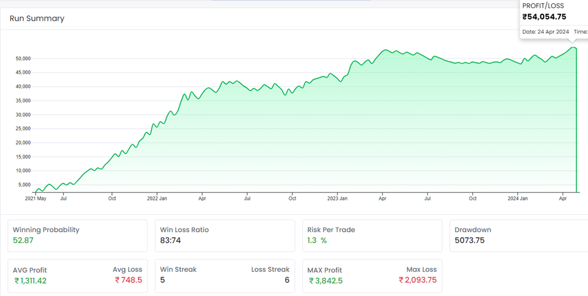Click the 35,000 y-axis label

[23, 101]
